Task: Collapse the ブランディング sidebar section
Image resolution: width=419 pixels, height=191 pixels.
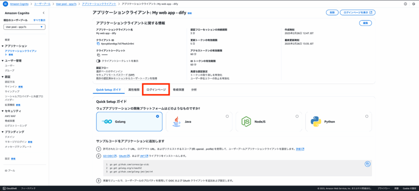Action: pyautogui.click(x=2, y=132)
